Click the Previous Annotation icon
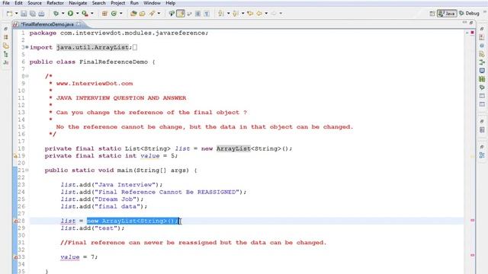Viewport: 488px width, 274px height. click(236, 14)
